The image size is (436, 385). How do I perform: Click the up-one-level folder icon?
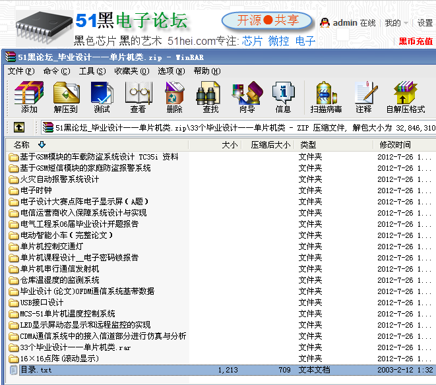(19, 128)
